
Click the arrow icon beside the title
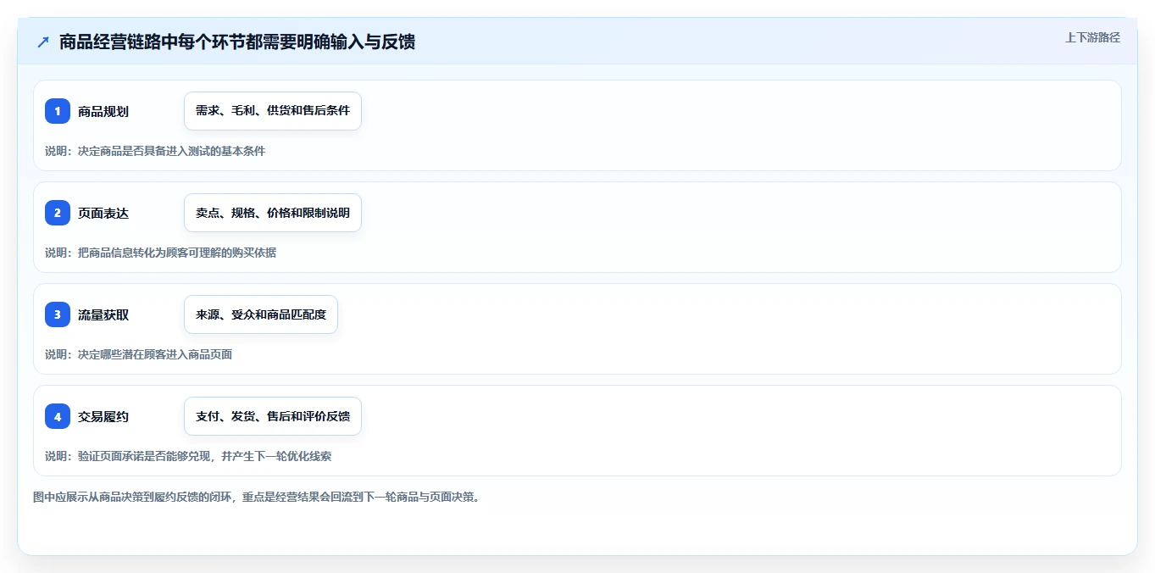tap(43, 42)
